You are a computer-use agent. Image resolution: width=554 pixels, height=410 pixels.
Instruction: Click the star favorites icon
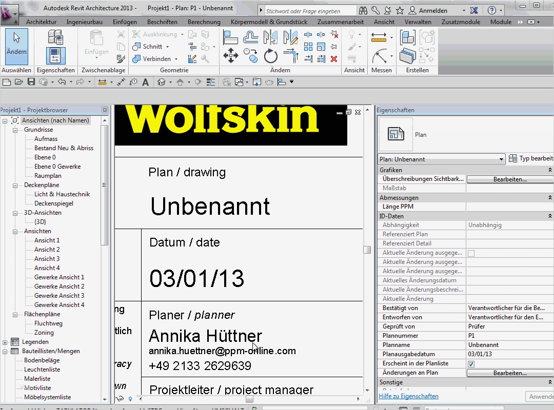click(x=400, y=11)
